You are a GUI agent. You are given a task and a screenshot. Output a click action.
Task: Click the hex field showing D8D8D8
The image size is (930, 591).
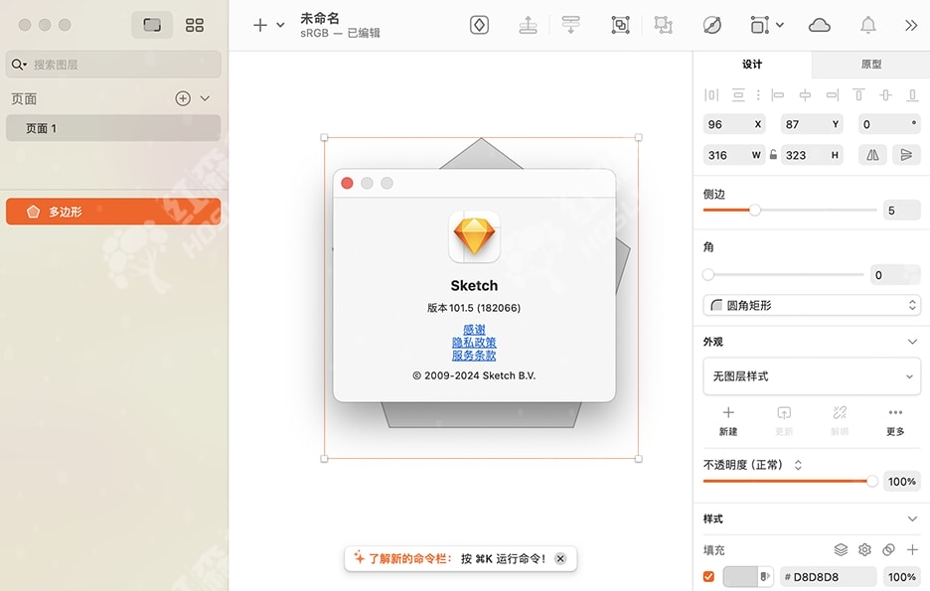(828, 577)
